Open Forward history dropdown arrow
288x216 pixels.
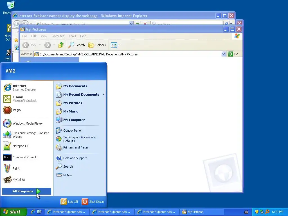click(x=54, y=45)
